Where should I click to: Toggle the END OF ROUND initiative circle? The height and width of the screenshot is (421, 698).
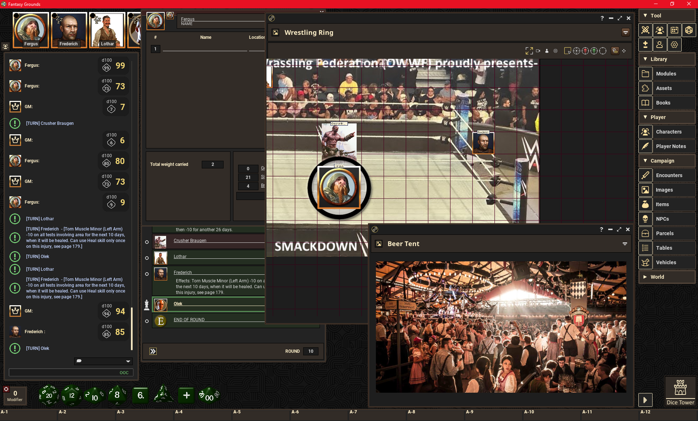tap(147, 321)
